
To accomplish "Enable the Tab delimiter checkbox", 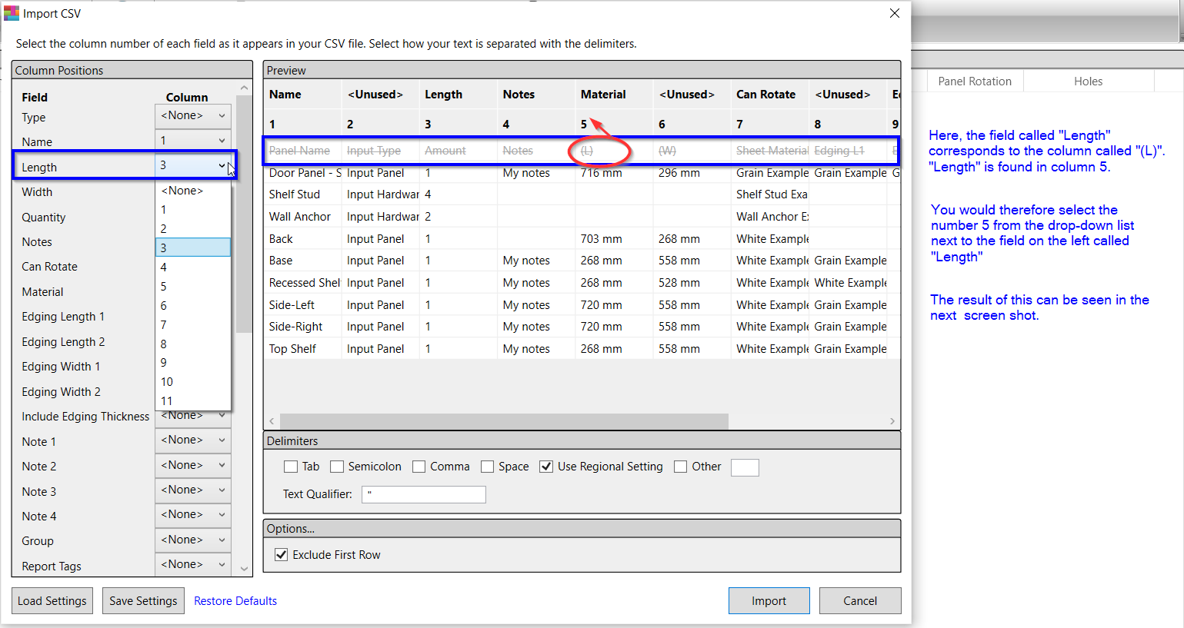I will tap(290, 467).
